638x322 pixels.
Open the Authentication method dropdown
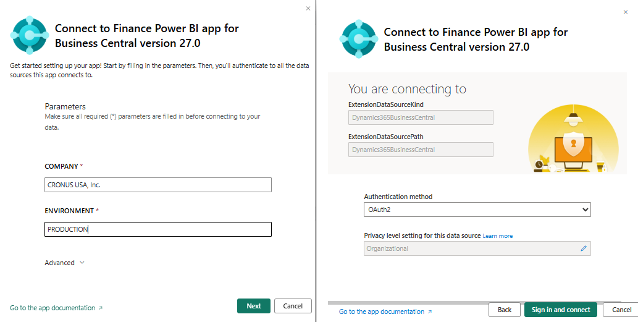pyautogui.click(x=477, y=210)
